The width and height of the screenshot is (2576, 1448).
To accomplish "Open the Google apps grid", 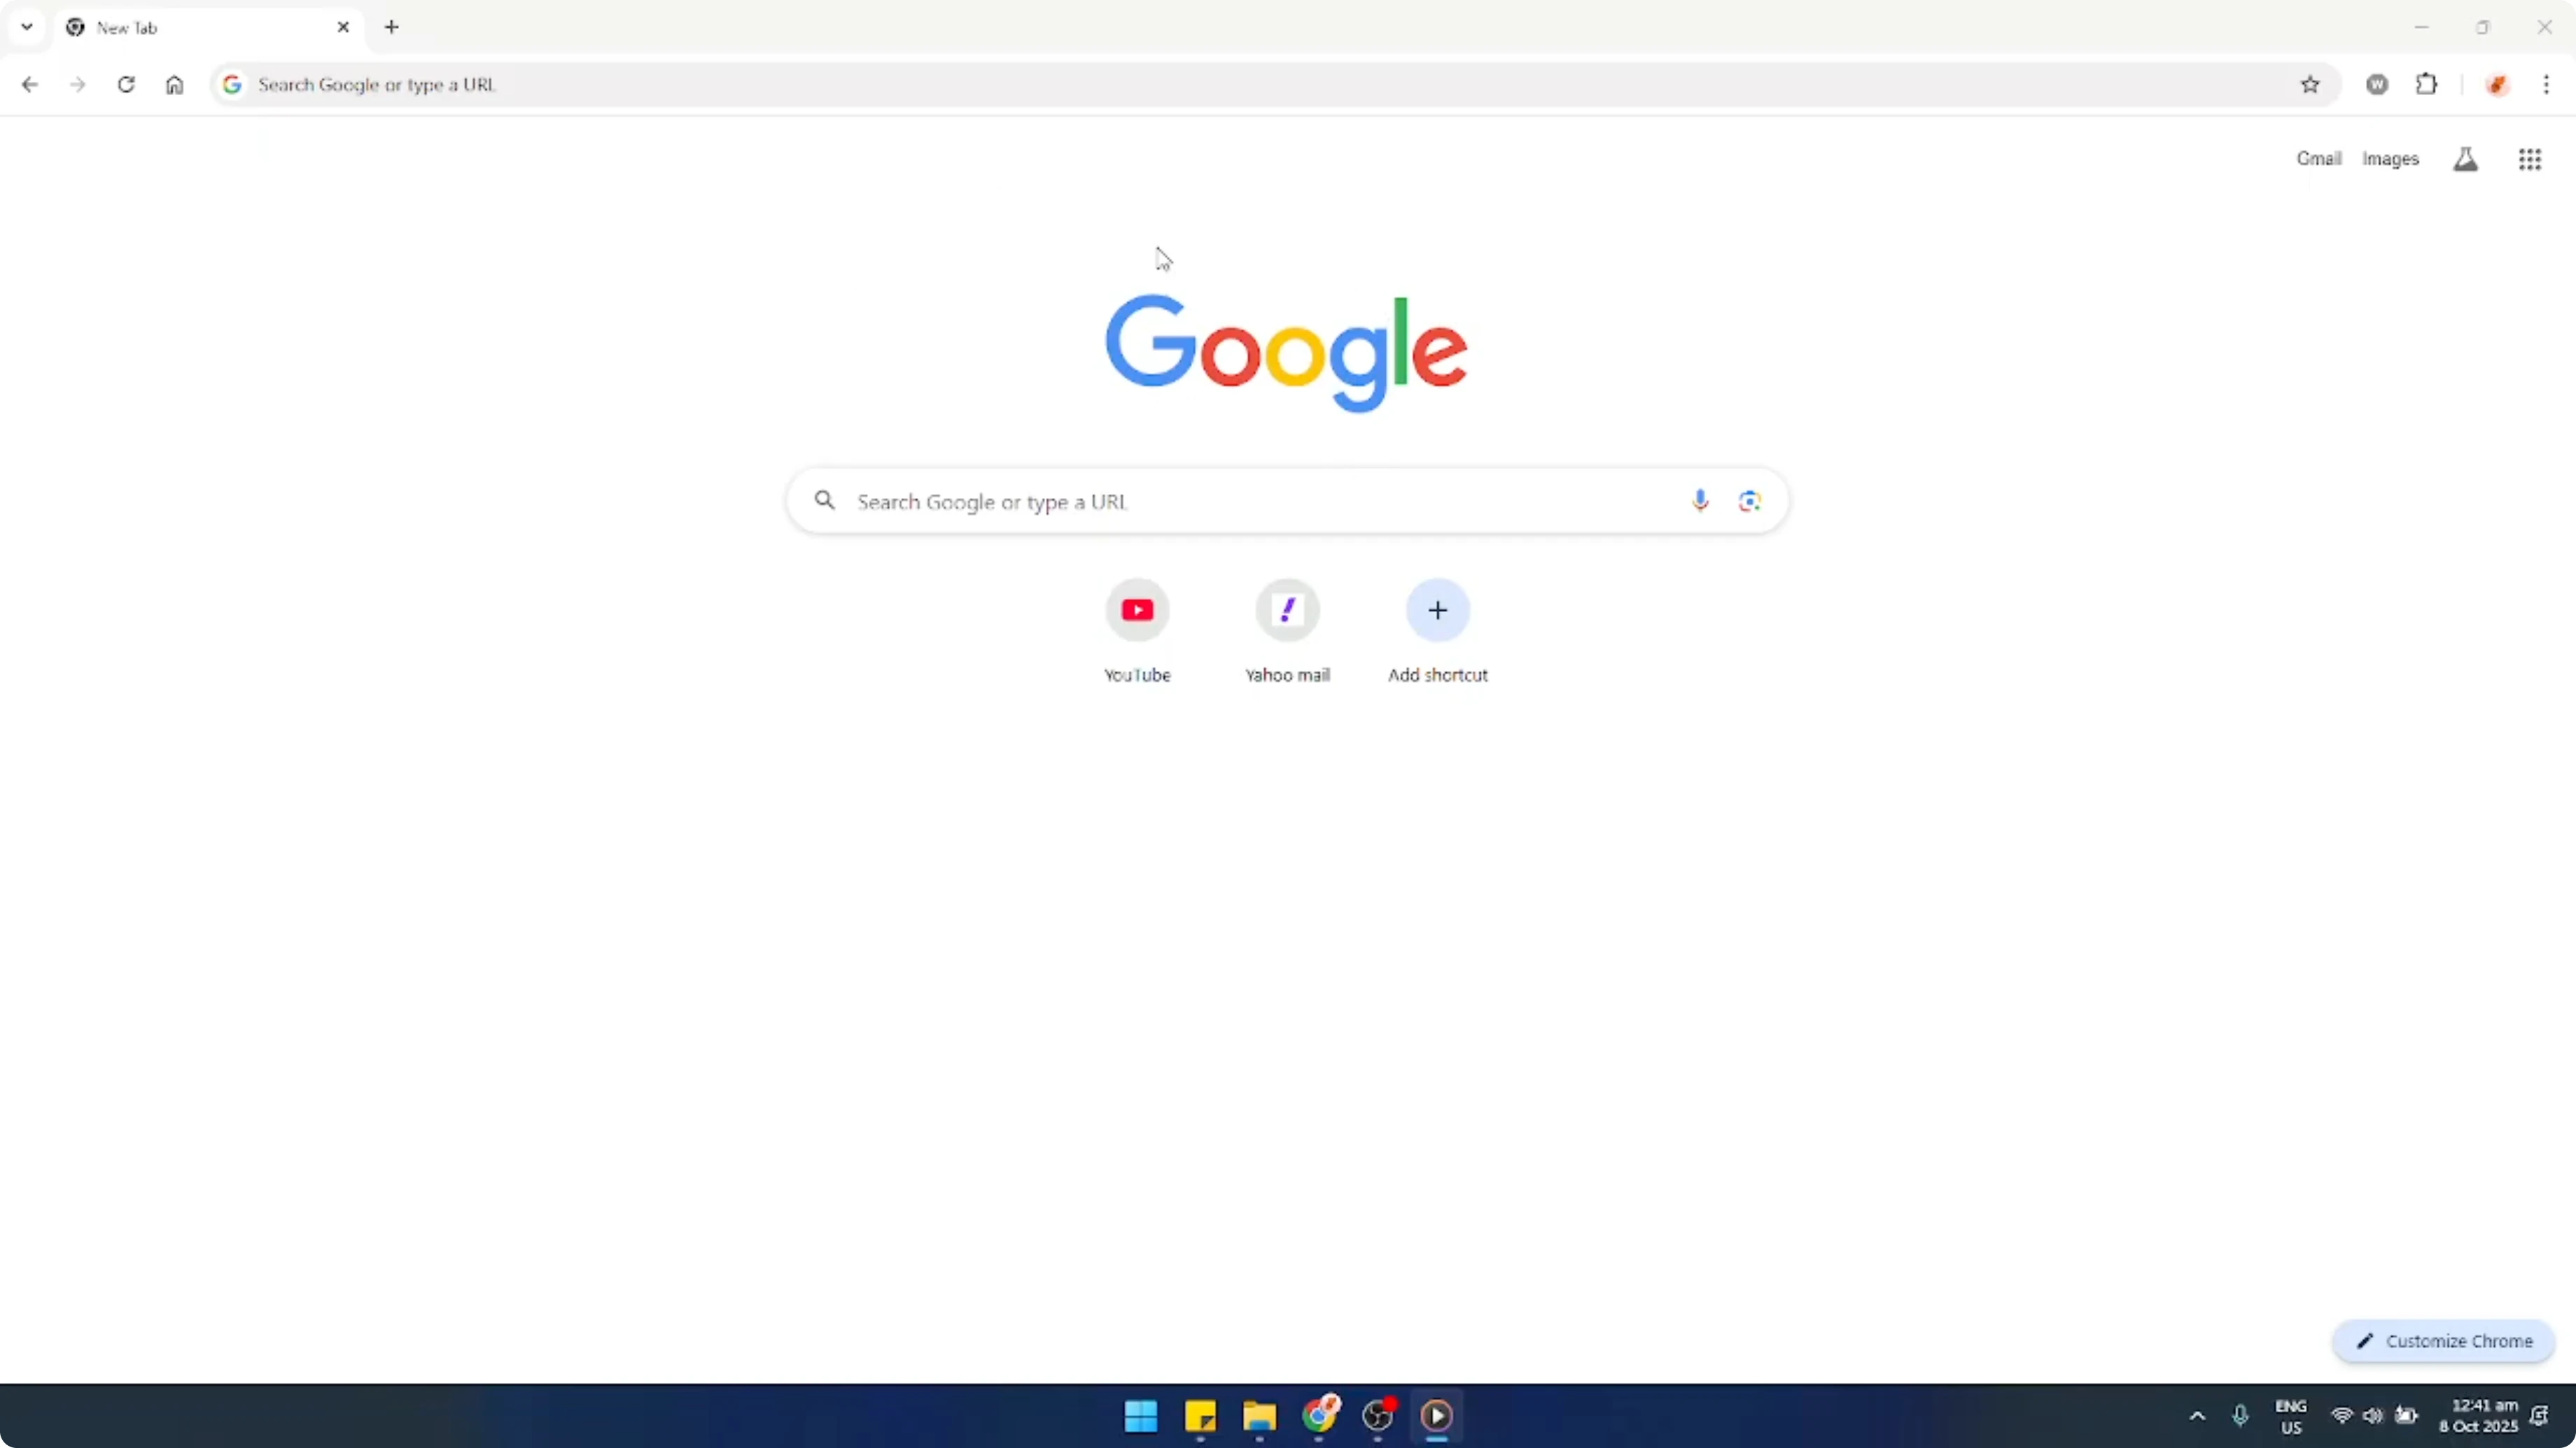I will coord(2529,159).
